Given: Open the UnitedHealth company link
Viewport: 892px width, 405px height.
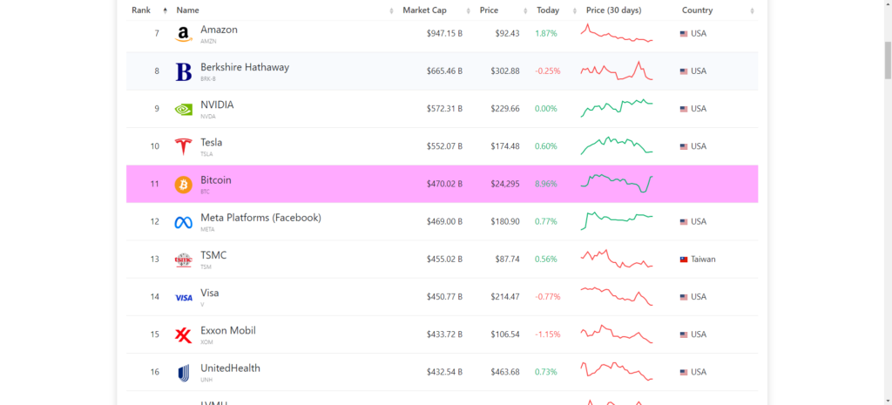Looking at the screenshot, I should tap(230, 368).
